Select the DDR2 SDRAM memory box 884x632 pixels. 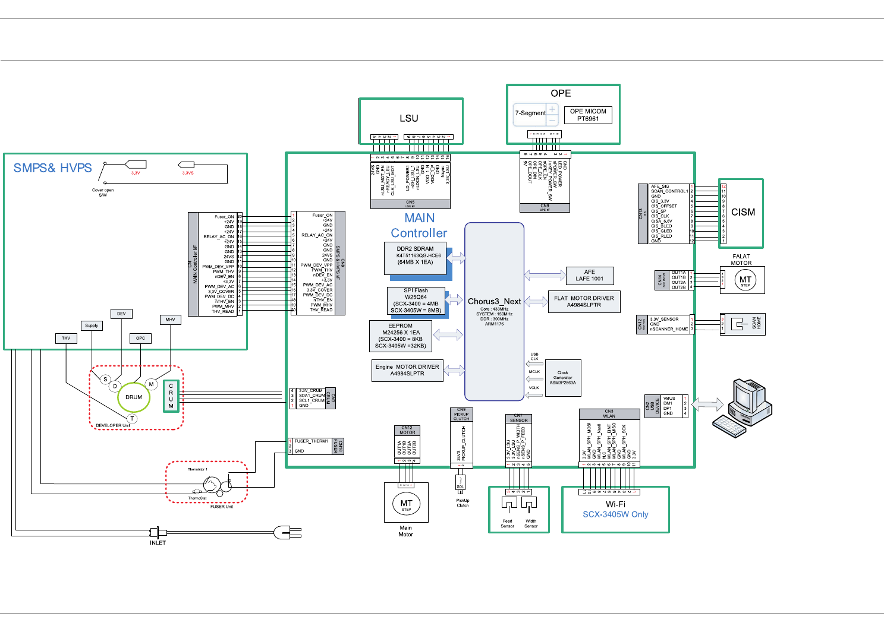416,258
